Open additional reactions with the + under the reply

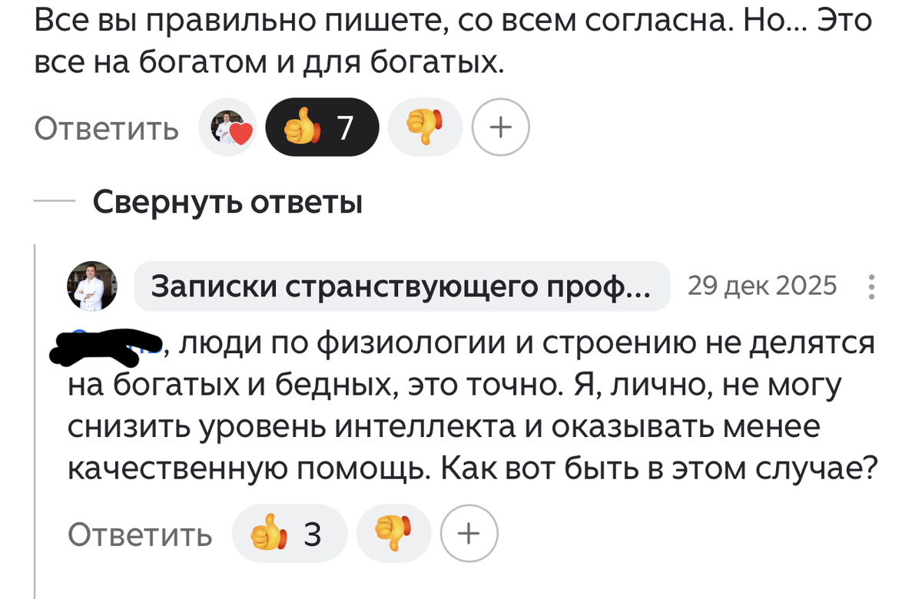[468, 532]
